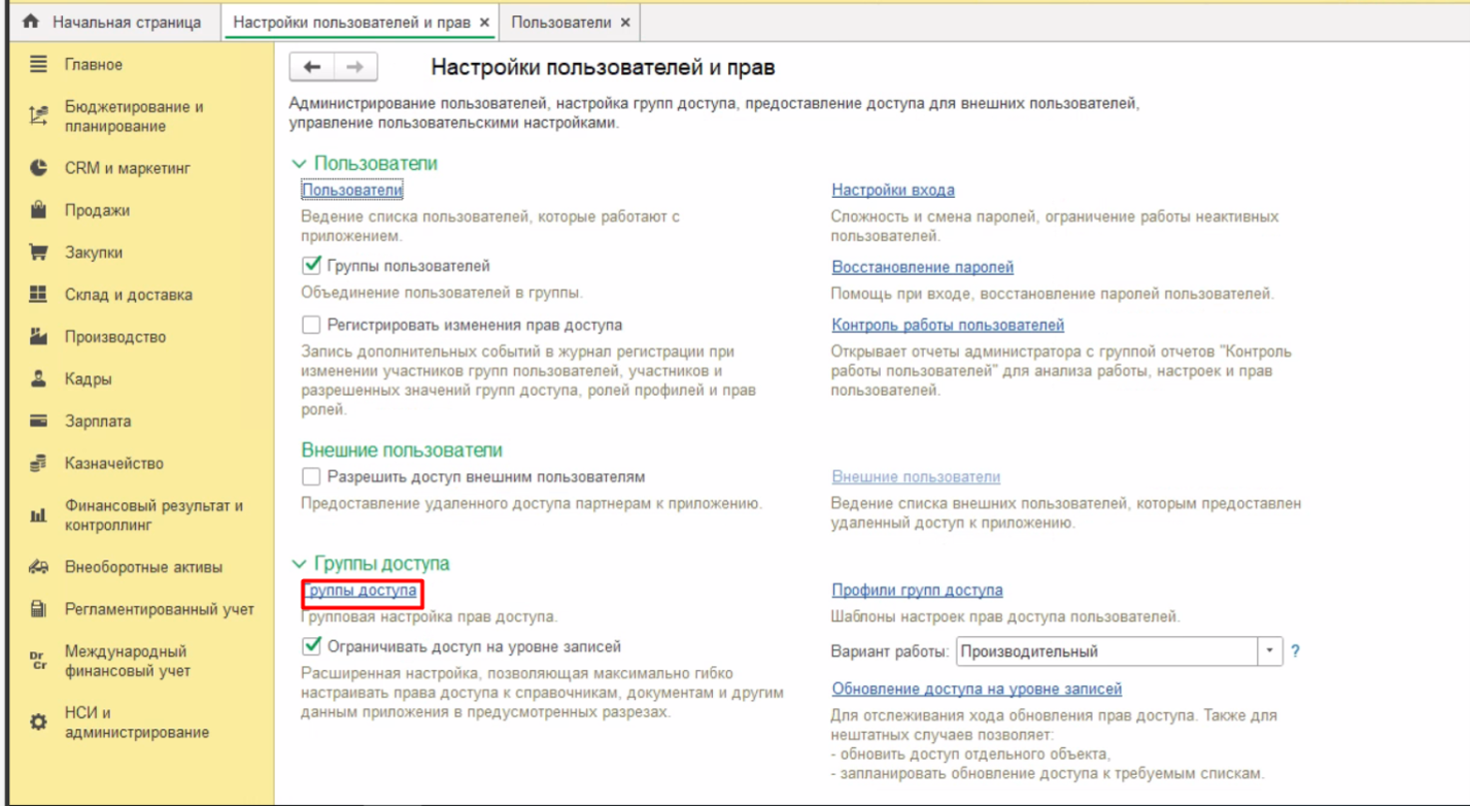Go forward with the right arrow button
Screen dimensions: 1470x806
[x=355, y=67]
